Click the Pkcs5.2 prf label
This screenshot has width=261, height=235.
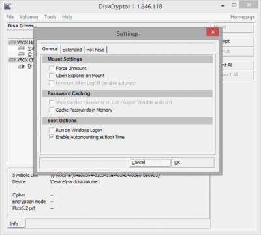(23, 208)
